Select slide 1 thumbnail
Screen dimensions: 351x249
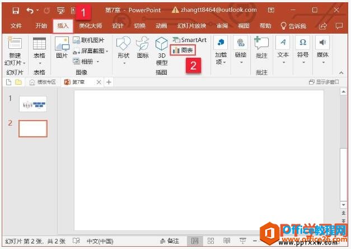tap(33, 104)
